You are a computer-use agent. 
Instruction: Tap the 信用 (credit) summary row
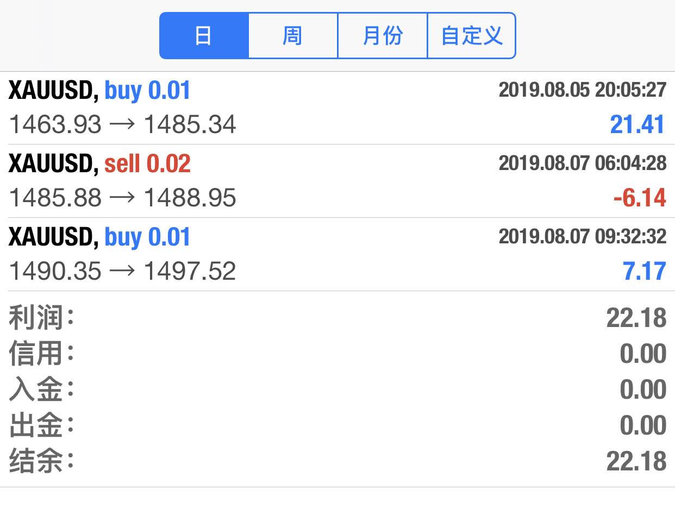click(x=337, y=354)
